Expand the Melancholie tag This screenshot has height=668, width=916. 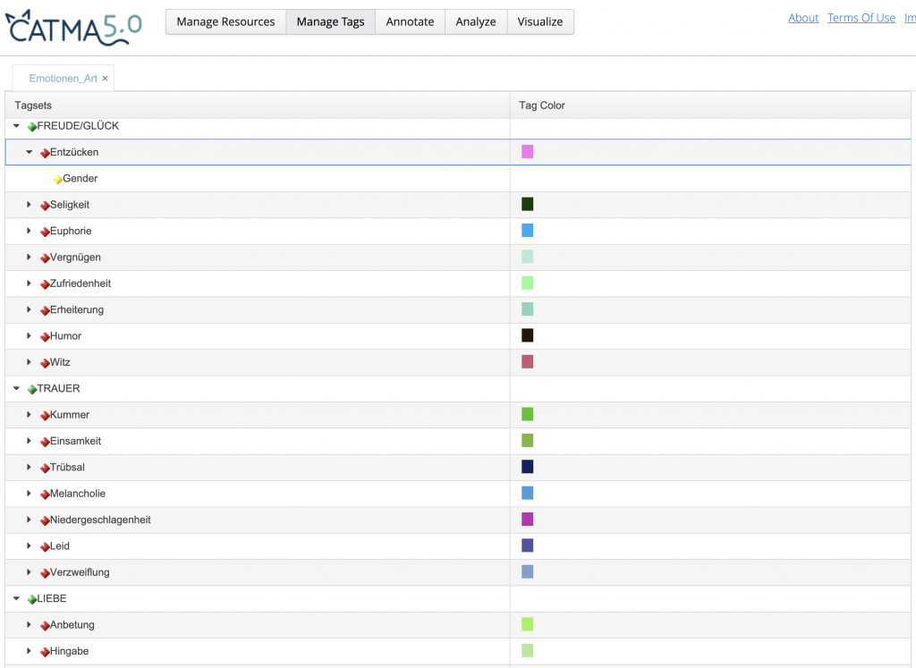(x=29, y=494)
